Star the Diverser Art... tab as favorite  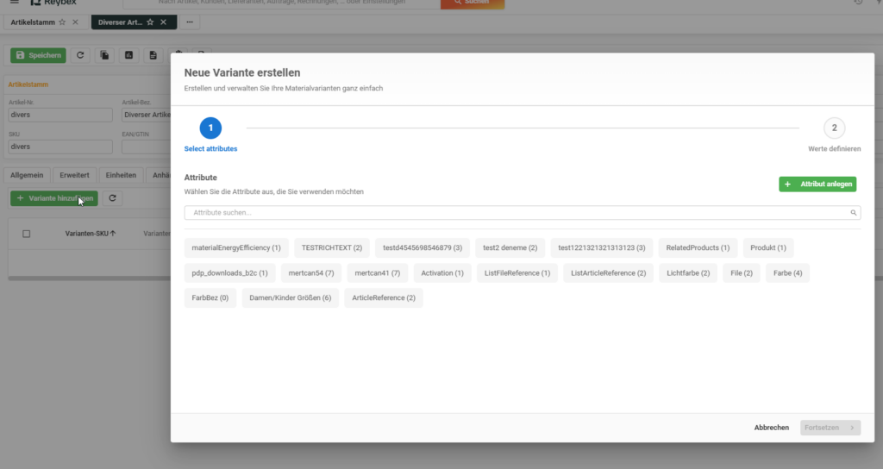[150, 22]
